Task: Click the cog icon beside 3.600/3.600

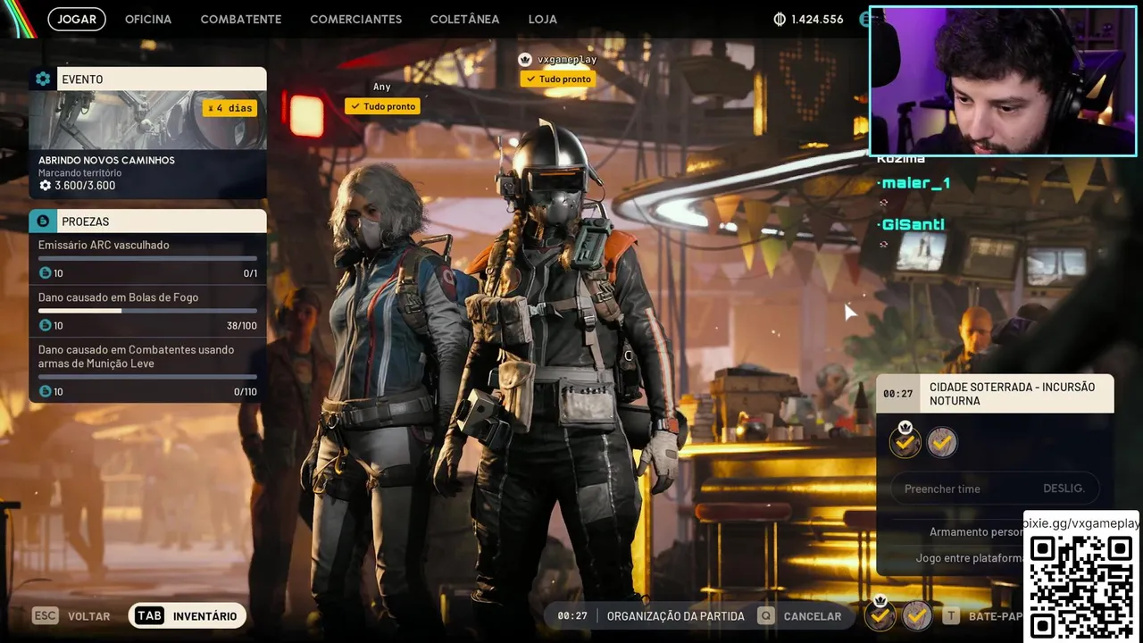Action: tap(46, 186)
